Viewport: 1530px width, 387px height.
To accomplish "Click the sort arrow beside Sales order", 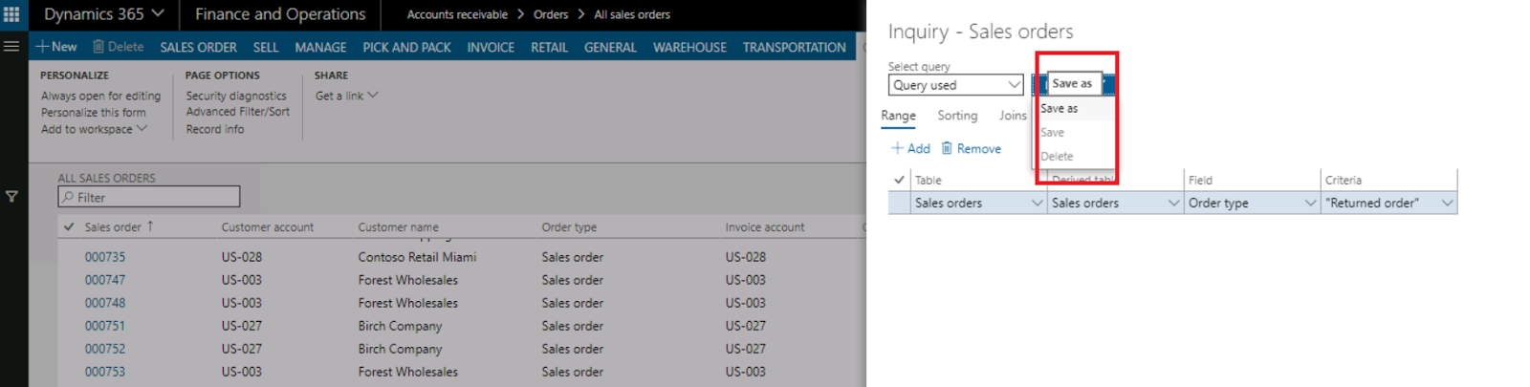I will (150, 226).
